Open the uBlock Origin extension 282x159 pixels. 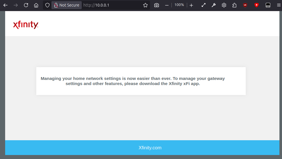[x=245, y=5]
